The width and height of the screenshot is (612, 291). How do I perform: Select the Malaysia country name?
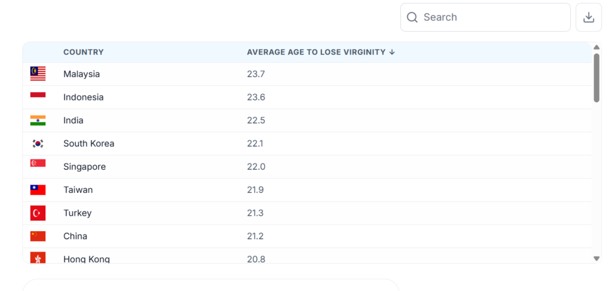click(81, 73)
